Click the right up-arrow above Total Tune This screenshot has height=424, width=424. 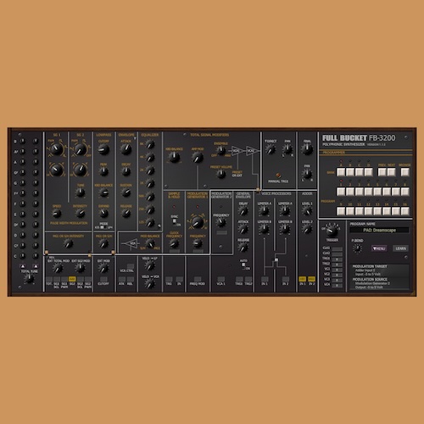[36, 266]
